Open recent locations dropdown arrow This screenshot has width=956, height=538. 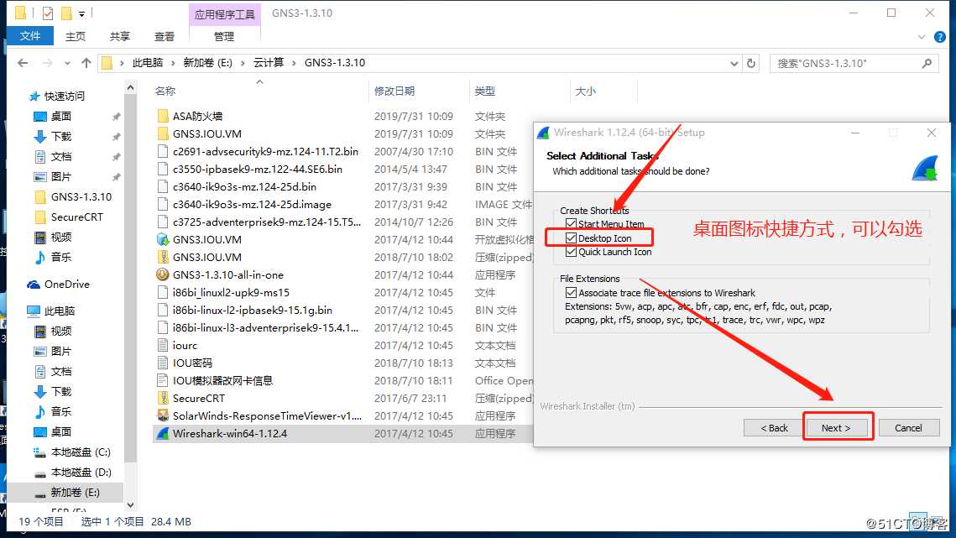tap(68, 63)
